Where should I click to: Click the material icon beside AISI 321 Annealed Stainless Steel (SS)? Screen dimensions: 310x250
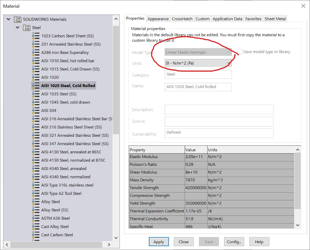click(x=36, y=135)
